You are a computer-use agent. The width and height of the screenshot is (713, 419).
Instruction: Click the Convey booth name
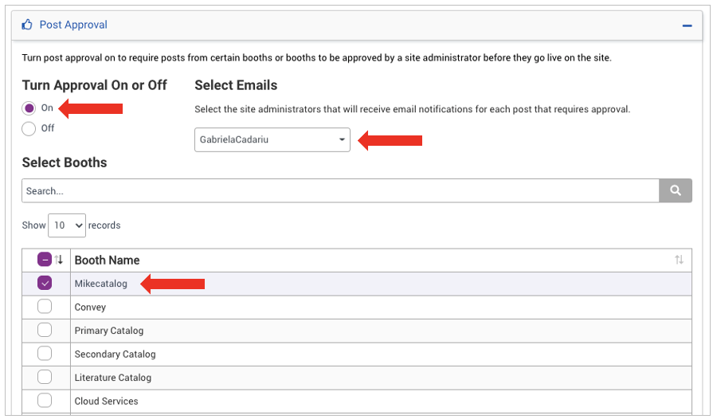pos(90,307)
